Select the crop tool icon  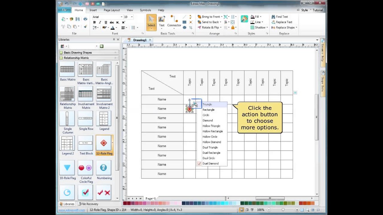[x=191, y=27]
